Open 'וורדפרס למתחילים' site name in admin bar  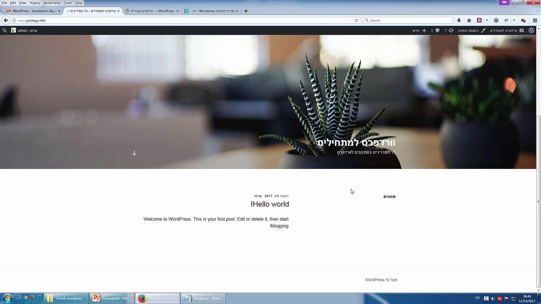[x=503, y=30]
